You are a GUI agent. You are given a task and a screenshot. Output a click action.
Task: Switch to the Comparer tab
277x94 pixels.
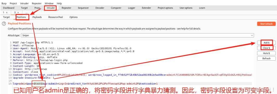click(116, 8)
